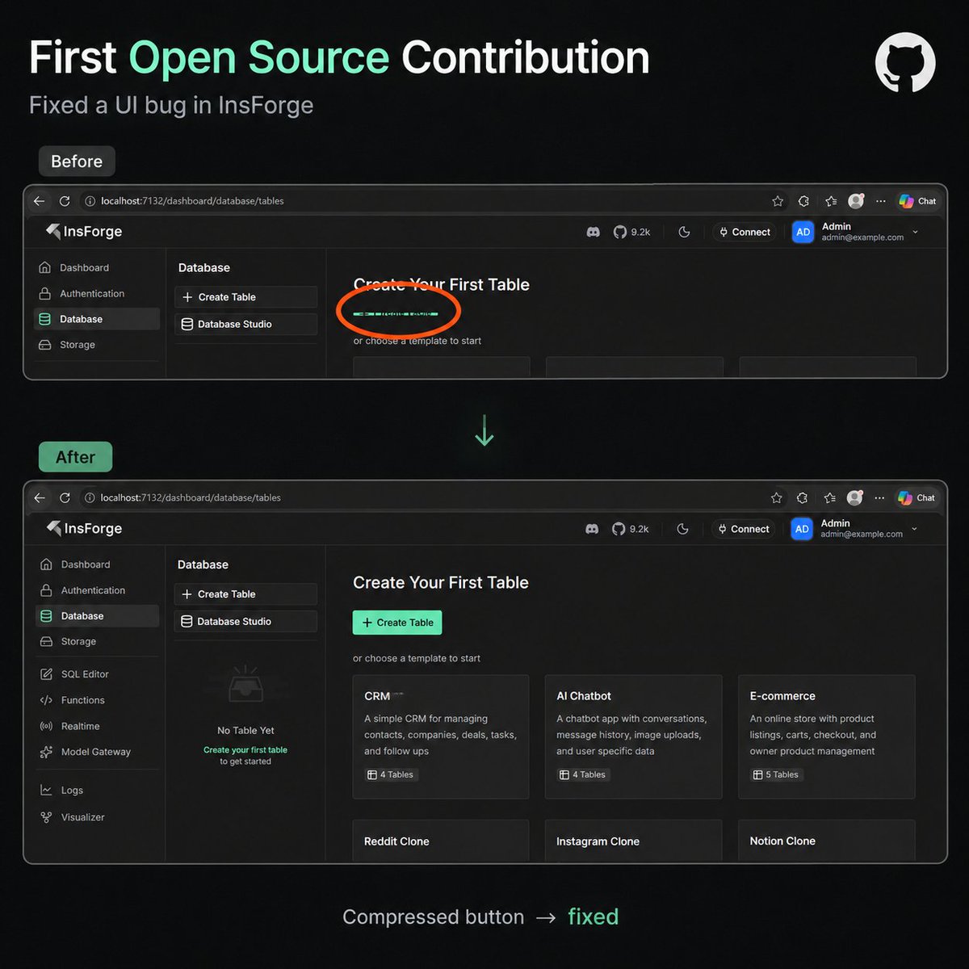Expand the Admin account chevron in the After window

pos(914,529)
